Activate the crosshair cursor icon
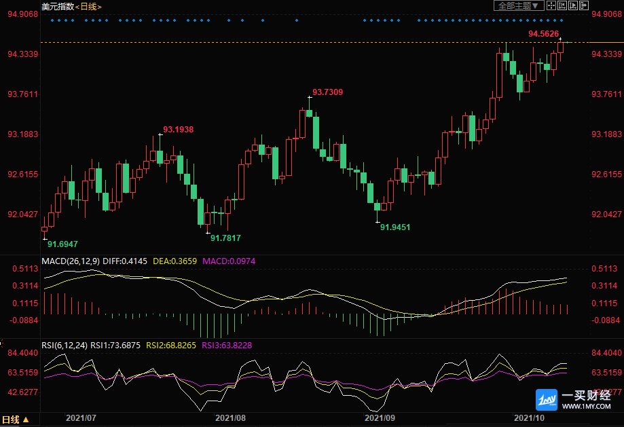The width and height of the screenshot is (624, 427). [x=551, y=5]
